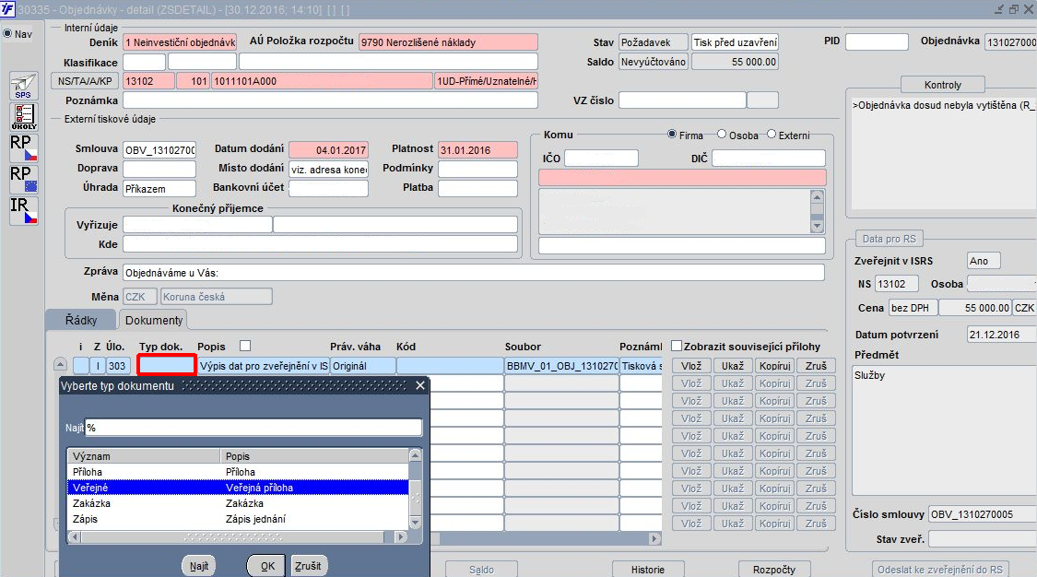Click the NS/TA/A/KP button
The image size is (1037, 577).
tap(86, 80)
